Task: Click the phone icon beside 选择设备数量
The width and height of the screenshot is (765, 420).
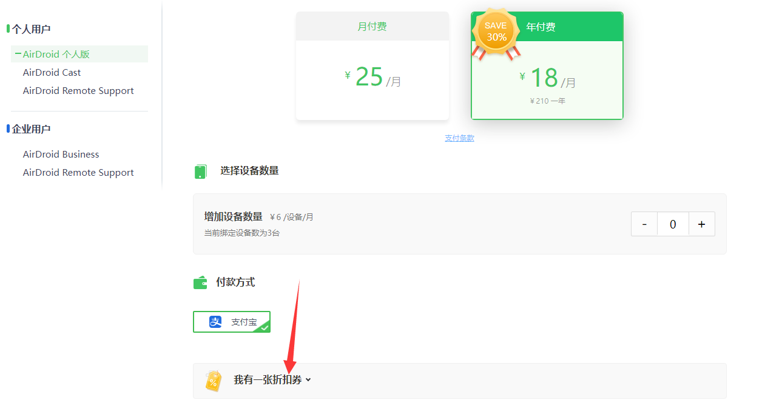Action: coord(200,172)
